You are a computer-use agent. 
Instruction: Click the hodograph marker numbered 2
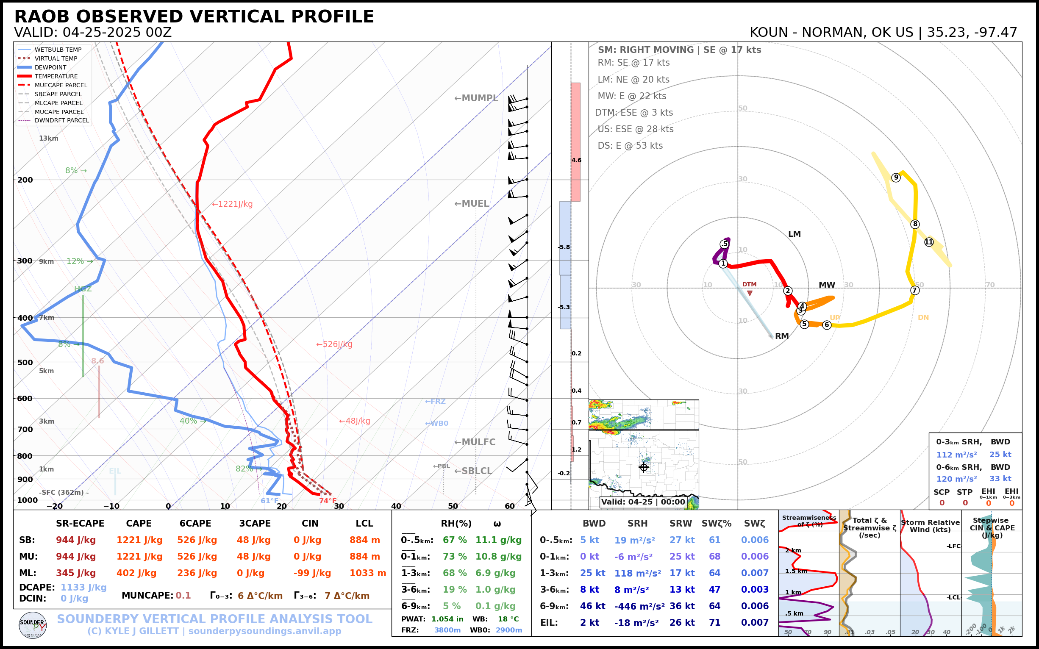[787, 291]
